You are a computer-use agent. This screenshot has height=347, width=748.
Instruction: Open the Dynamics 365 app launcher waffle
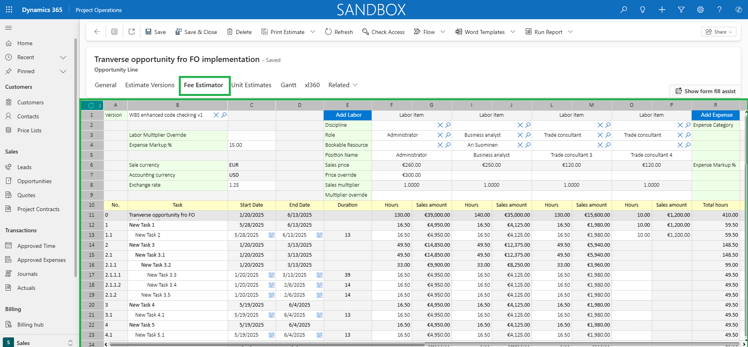[9, 10]
